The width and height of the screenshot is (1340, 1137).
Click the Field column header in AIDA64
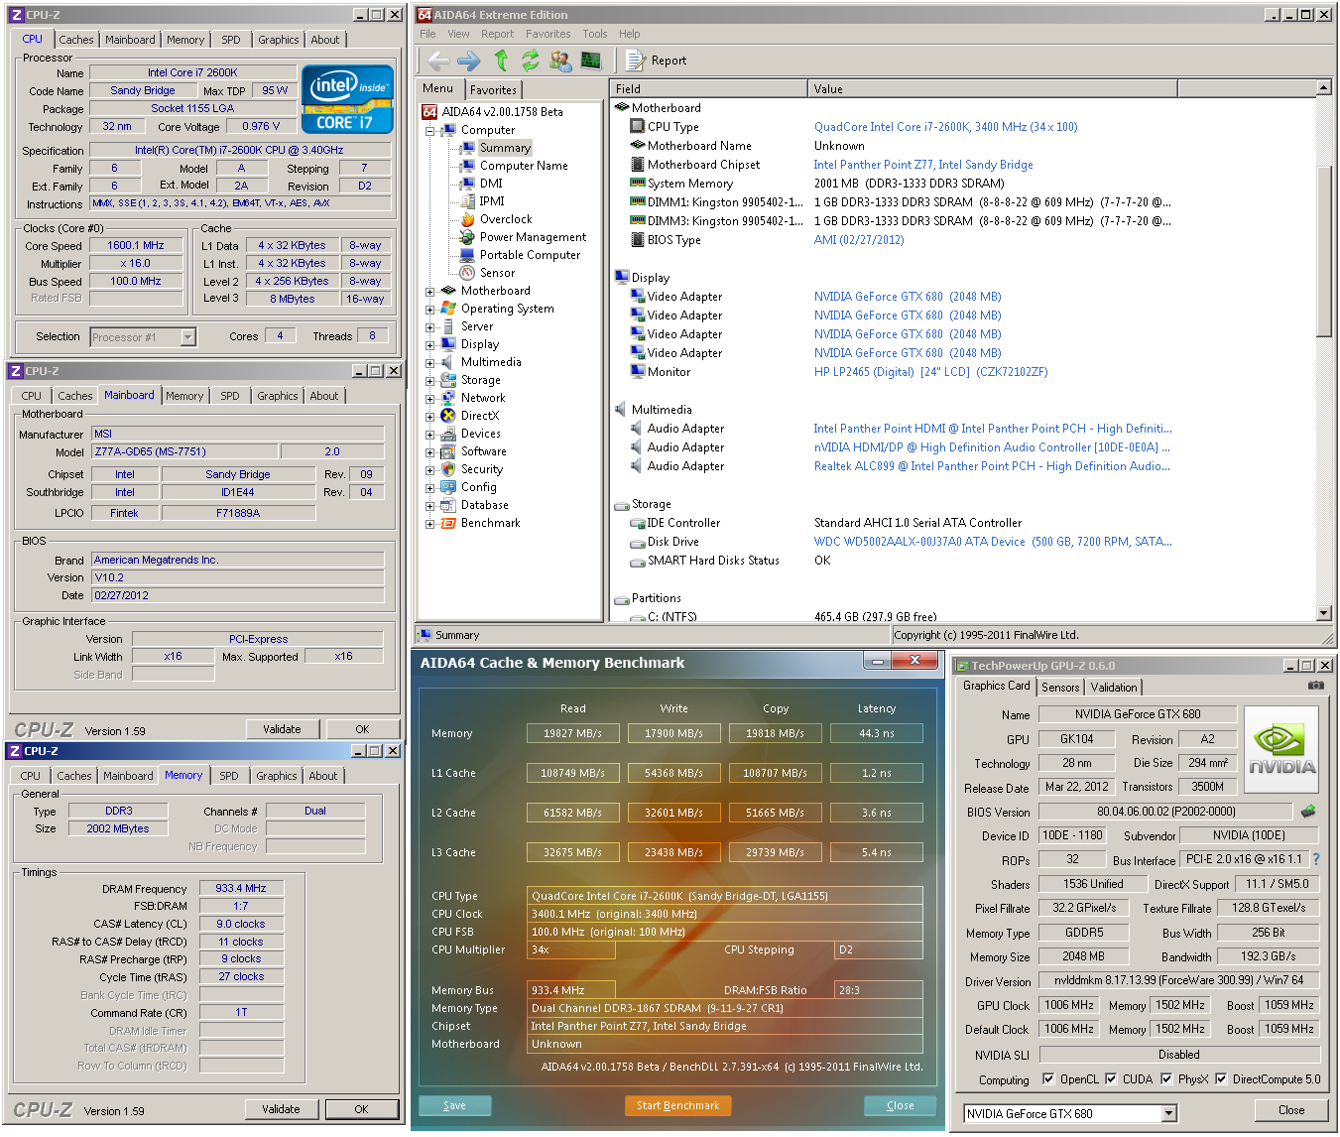pyautogui.click(x=708, y=88)
